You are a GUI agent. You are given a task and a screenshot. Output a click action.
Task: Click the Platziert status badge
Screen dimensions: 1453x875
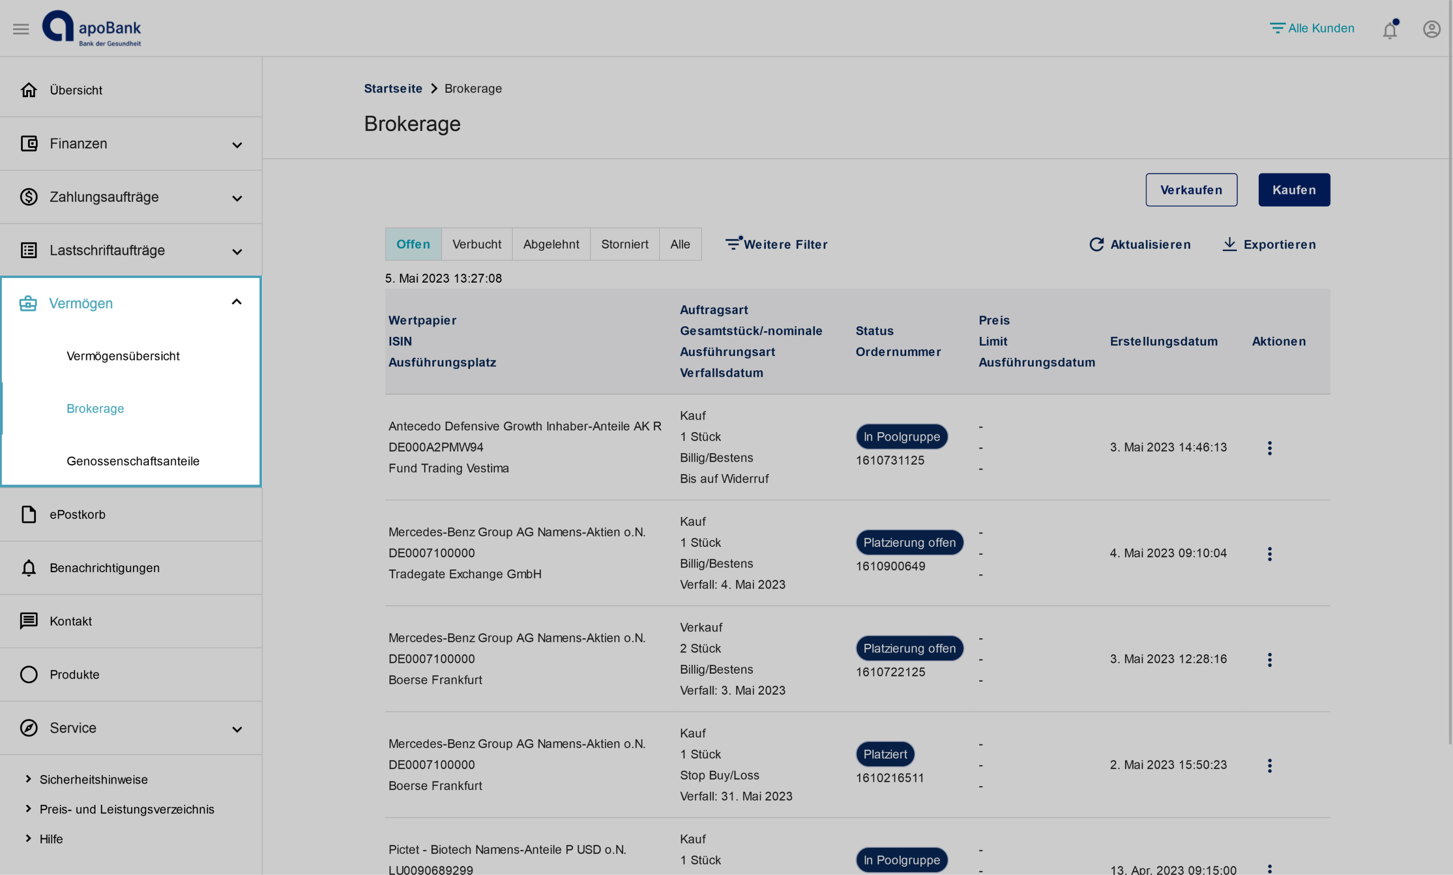pyautogui.click(x=885, y=754)
